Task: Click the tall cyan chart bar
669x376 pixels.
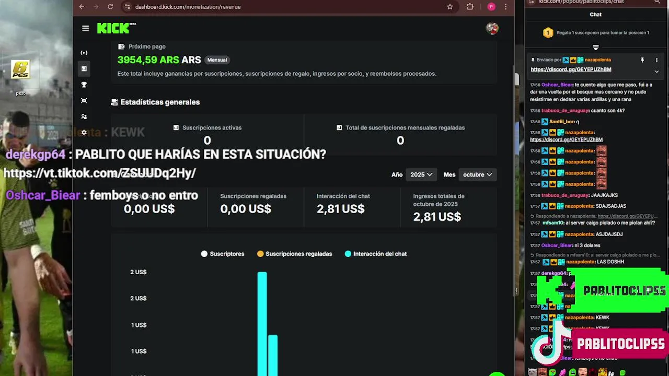Action: click(262, 323)
